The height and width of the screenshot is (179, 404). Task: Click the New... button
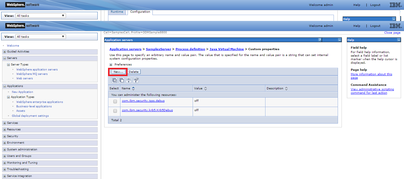pyautogui.click(x=118, y=72)
